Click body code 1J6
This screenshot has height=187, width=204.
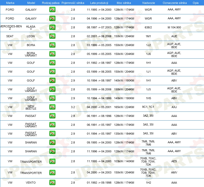pos(148,54)
